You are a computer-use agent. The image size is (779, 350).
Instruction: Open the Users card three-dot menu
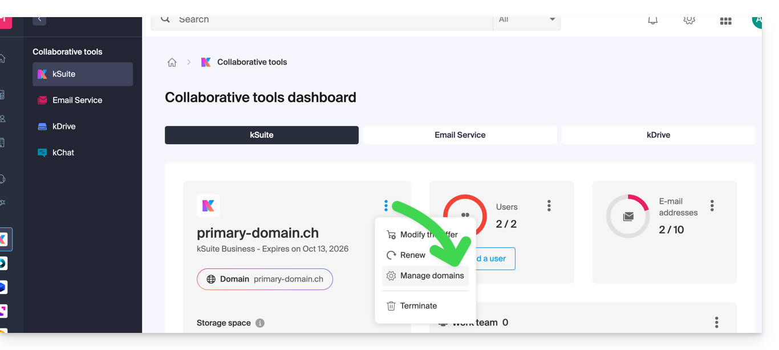[549, 206]
